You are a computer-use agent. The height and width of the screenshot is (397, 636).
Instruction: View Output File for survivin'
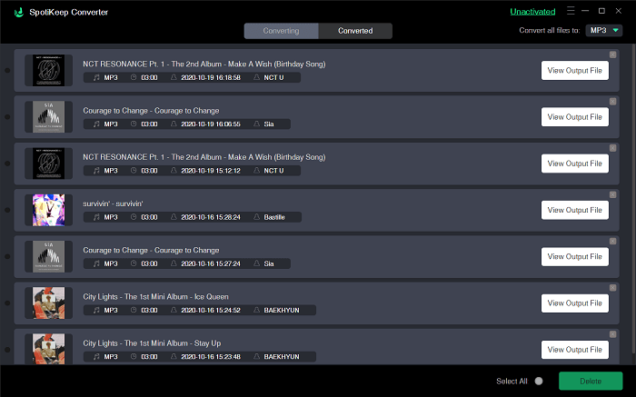(575, 210)
